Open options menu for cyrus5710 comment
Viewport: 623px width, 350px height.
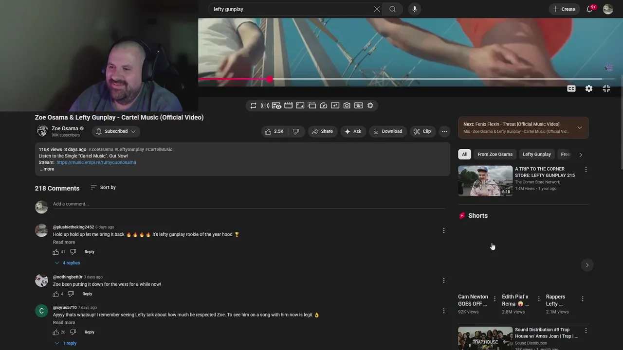pos(444,311)
